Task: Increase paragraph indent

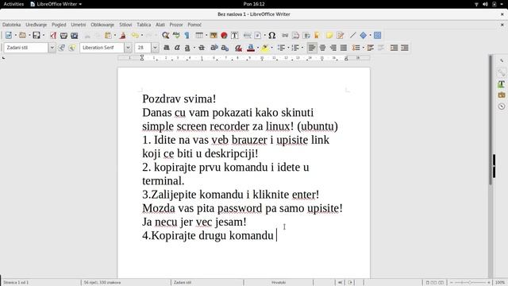Action: 394,48
